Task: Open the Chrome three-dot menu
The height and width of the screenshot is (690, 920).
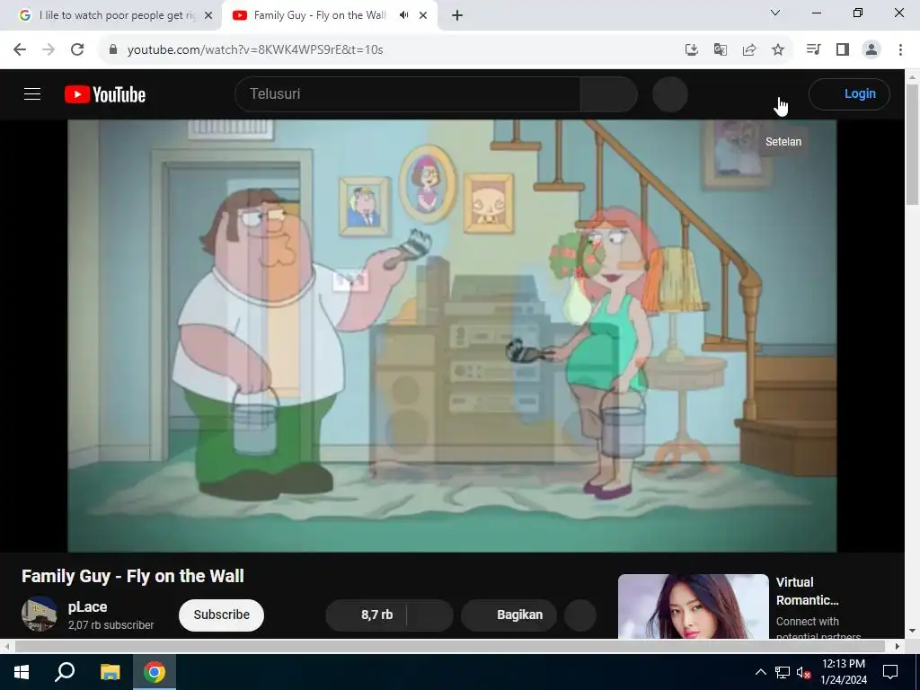Action: (x=900, y=49)
